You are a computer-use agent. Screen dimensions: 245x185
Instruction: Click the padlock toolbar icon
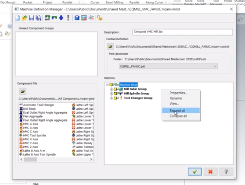100,18
